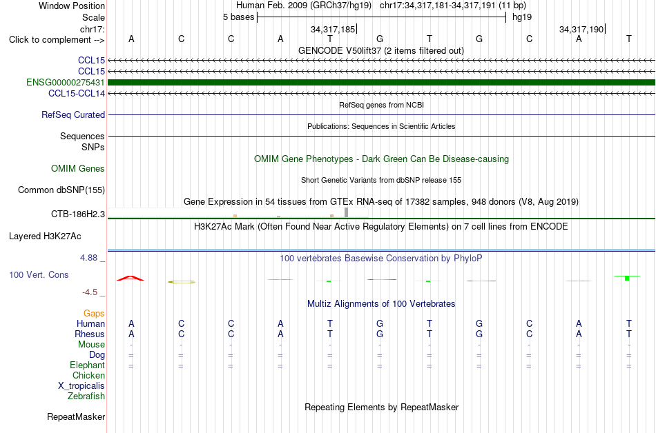Open the RefSeq Curated track label
Viewport: 656px width, 433px height.
[x=73, y=114]
